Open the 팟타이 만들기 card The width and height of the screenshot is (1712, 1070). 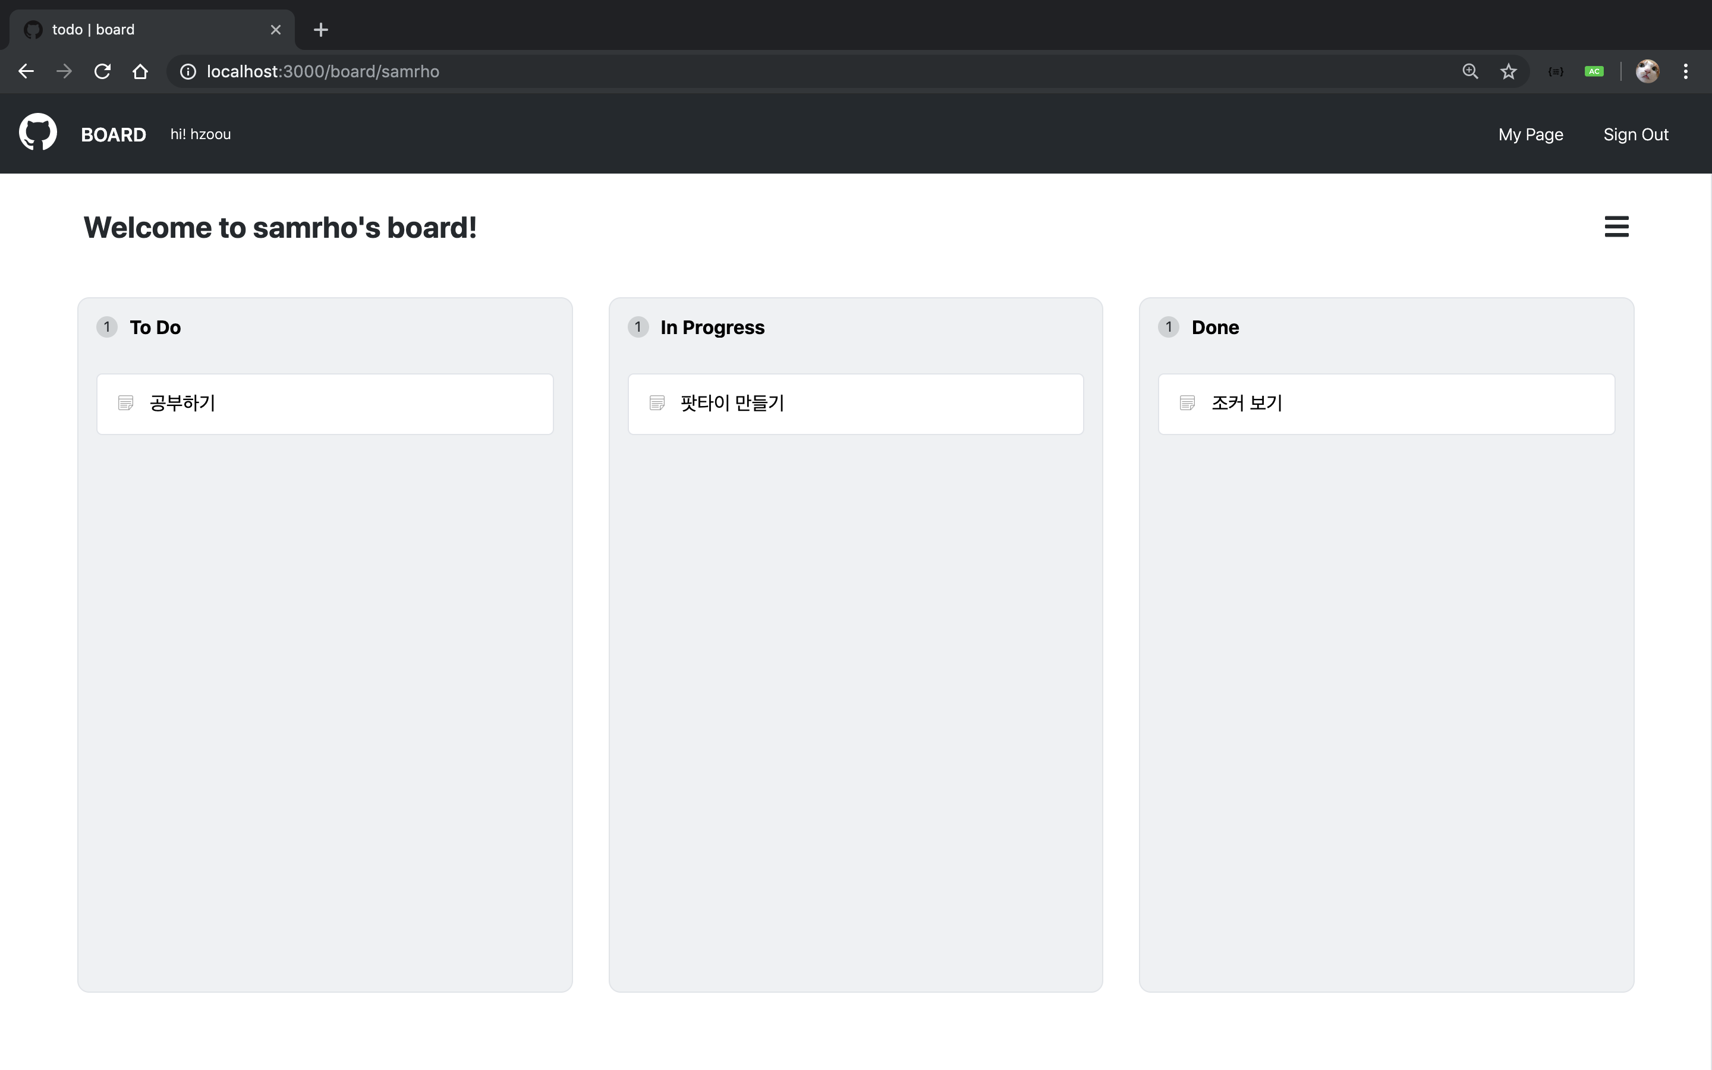coord(855,404)
